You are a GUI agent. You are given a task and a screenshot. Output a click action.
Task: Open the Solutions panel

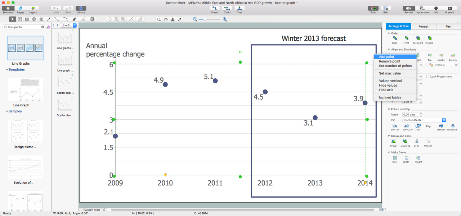pyautogui.click(x=8, y=8)
